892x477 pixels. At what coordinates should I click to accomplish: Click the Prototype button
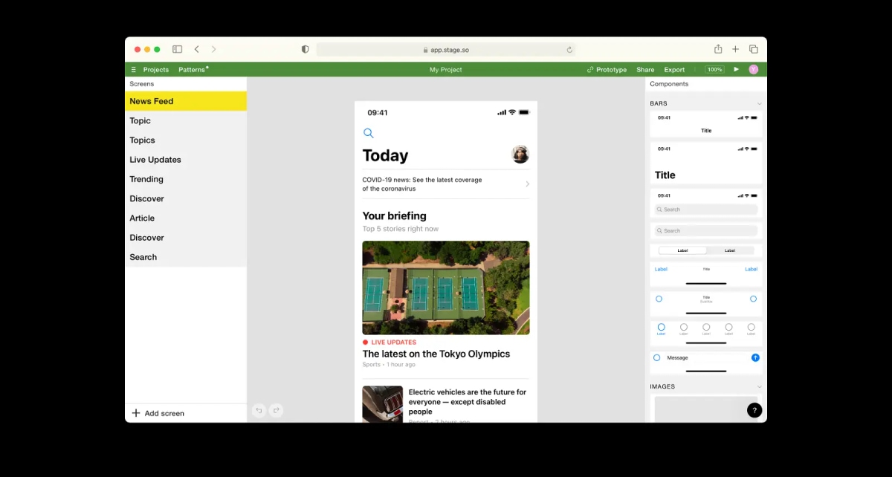coord(607,69)
